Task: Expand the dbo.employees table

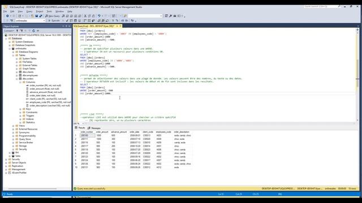Action: click(16, 75)
